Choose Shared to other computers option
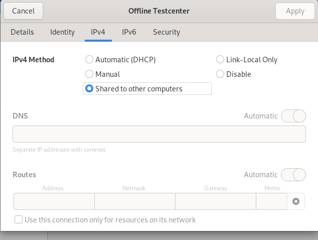 coord(89,89)
